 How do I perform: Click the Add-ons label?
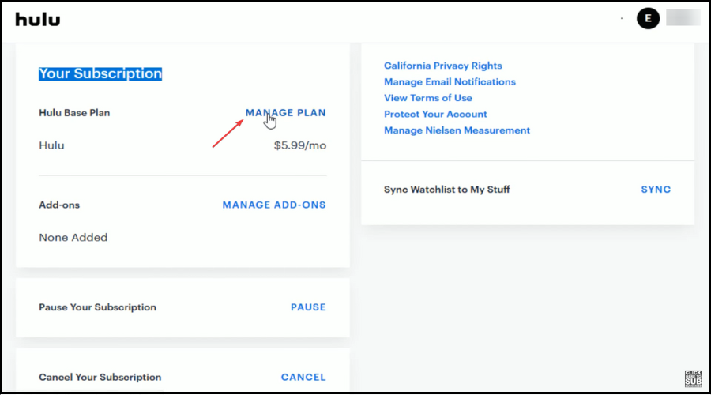59,205
